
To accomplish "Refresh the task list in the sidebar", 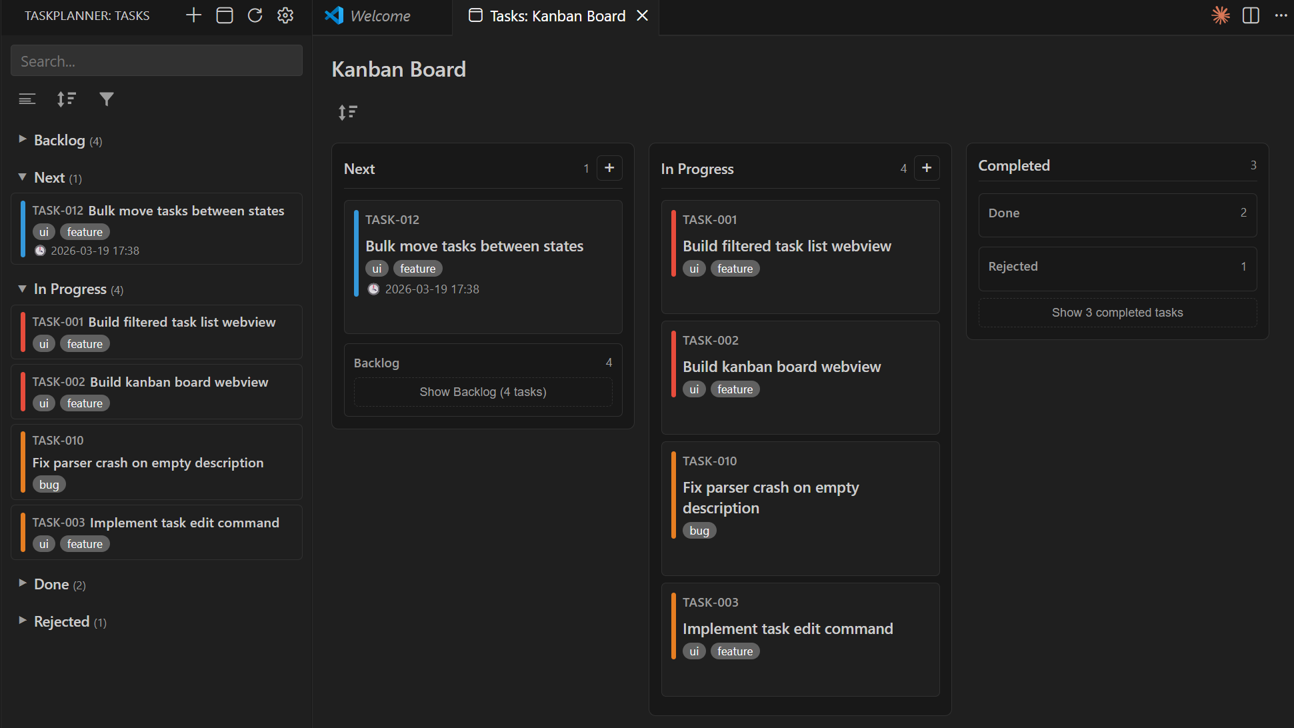I will [255, 15].
